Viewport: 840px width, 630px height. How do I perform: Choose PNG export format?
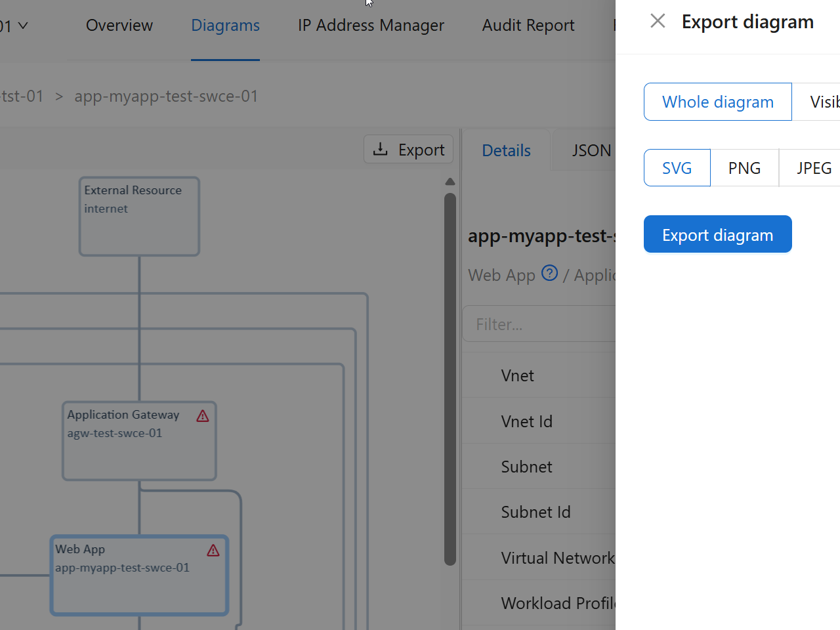[x=744, y=168]
